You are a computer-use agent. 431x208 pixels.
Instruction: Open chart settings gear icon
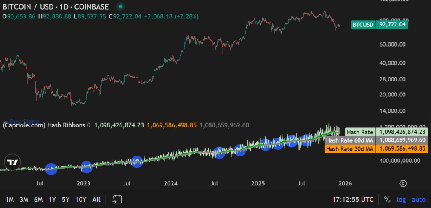coord(403,184)
